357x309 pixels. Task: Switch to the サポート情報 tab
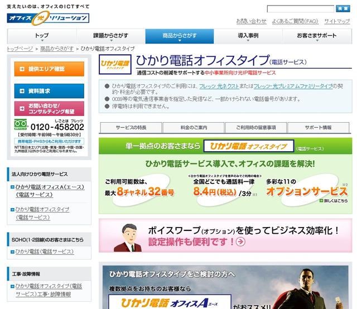318,128
